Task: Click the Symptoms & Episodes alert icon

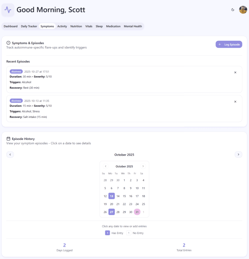Action: pyautogui.click(x=8, y=43)
